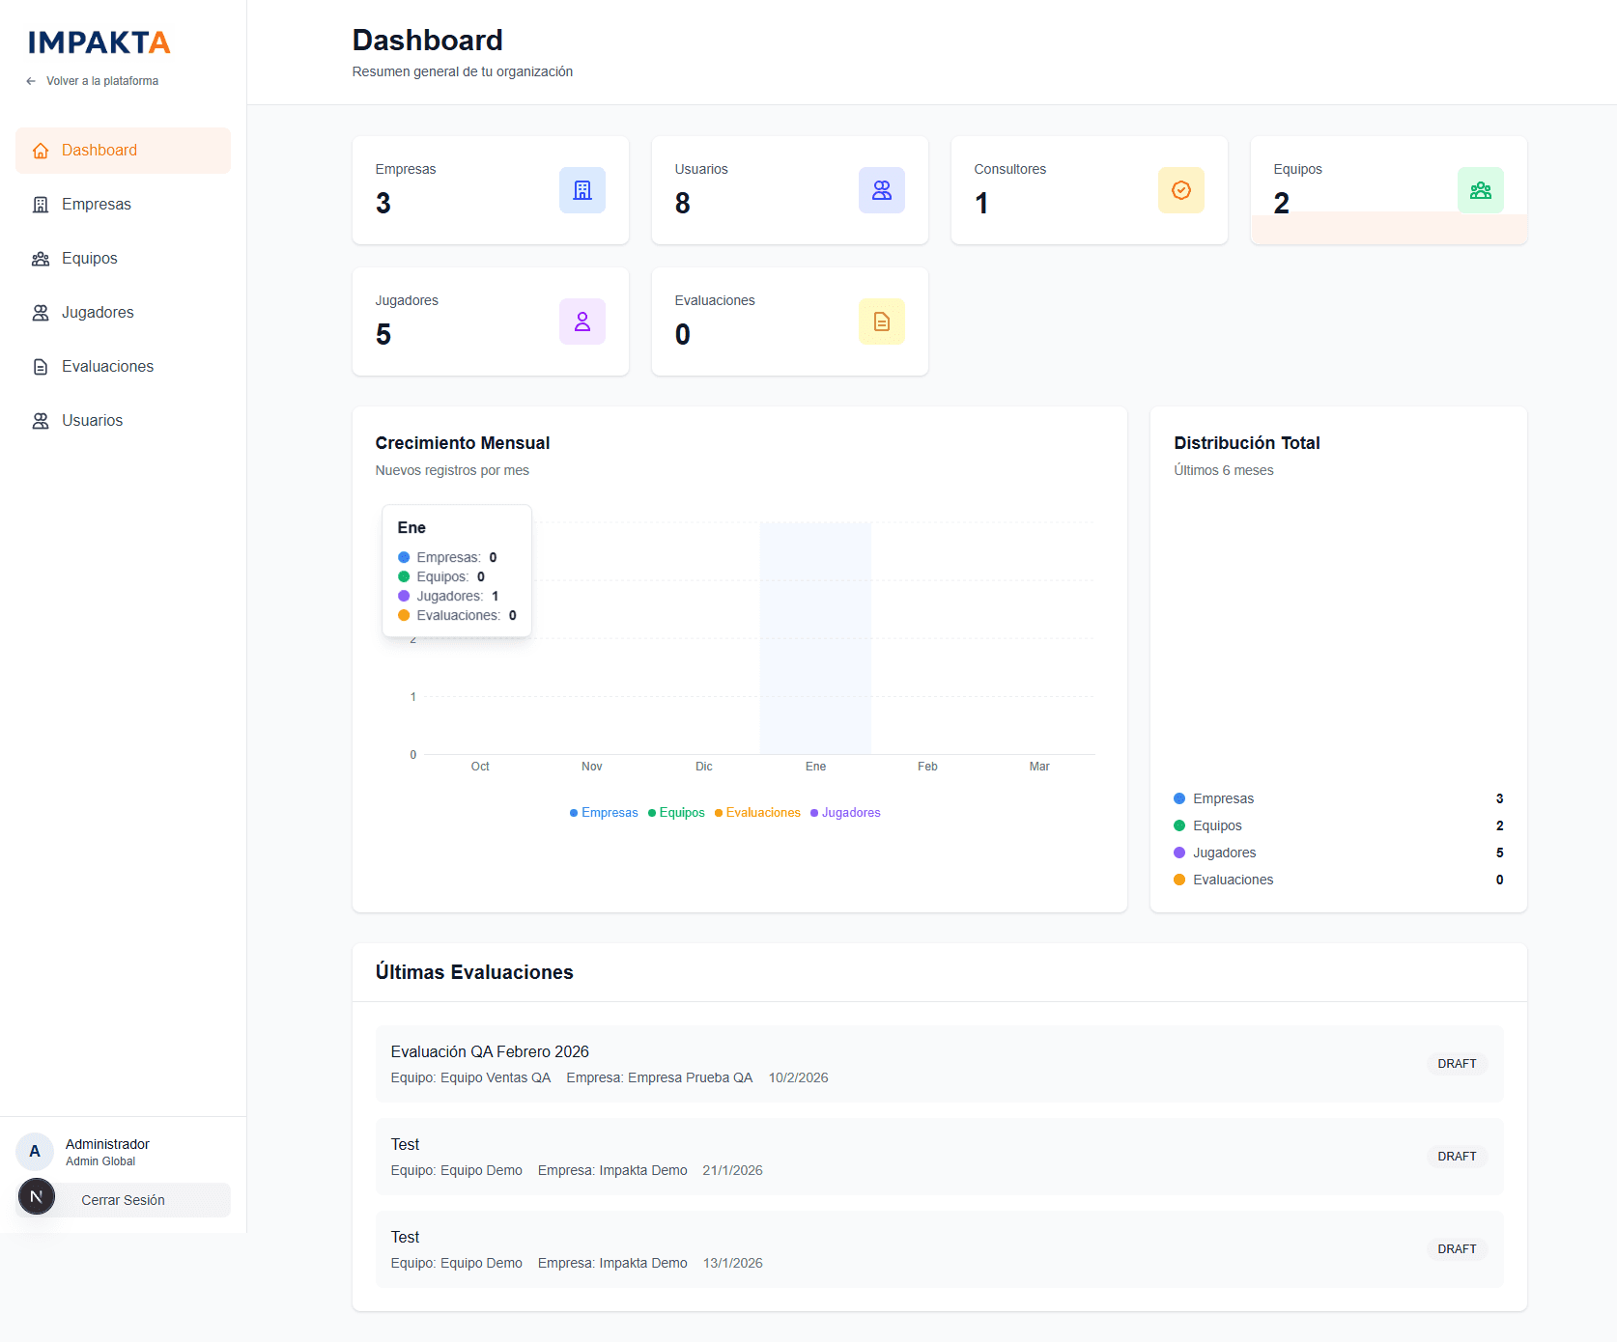Click the Equipos green group icon

click(1480, 190)
